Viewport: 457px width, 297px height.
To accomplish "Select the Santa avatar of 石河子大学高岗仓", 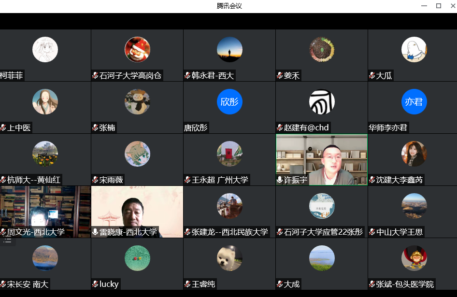I will 137,50.
